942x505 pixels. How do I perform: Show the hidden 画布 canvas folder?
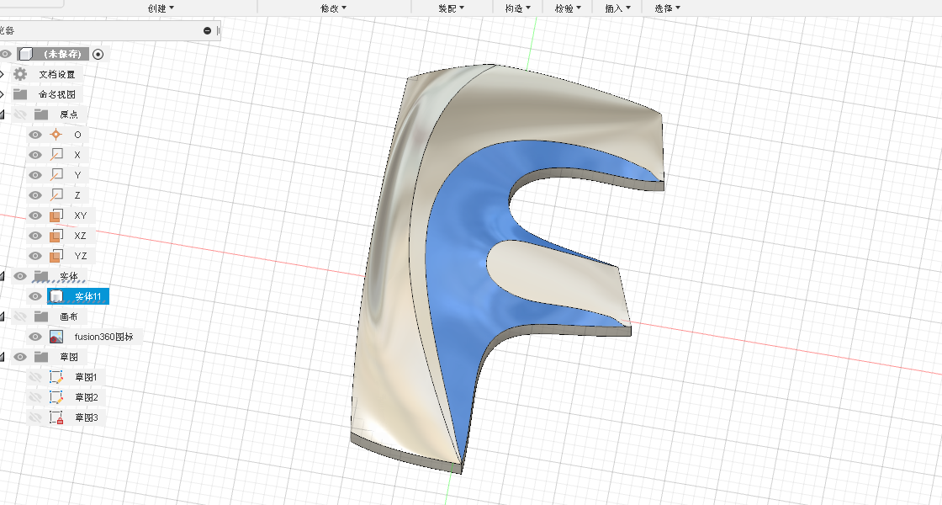[20, 316]
